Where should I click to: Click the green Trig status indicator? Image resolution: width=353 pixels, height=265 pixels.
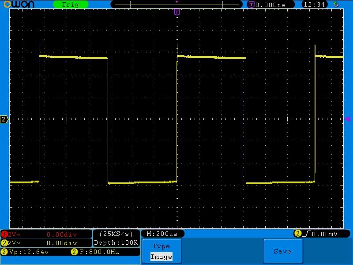coord(70,4)
